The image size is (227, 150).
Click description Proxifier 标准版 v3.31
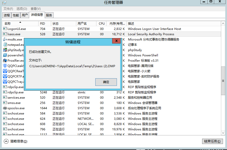(x=143, y=61)
